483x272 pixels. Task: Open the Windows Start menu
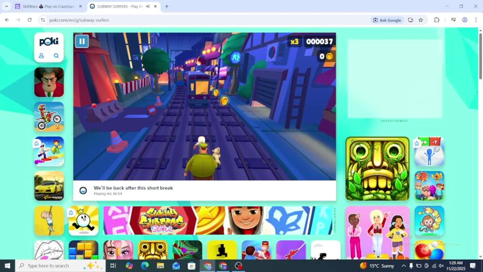click(x=7, y=266)
